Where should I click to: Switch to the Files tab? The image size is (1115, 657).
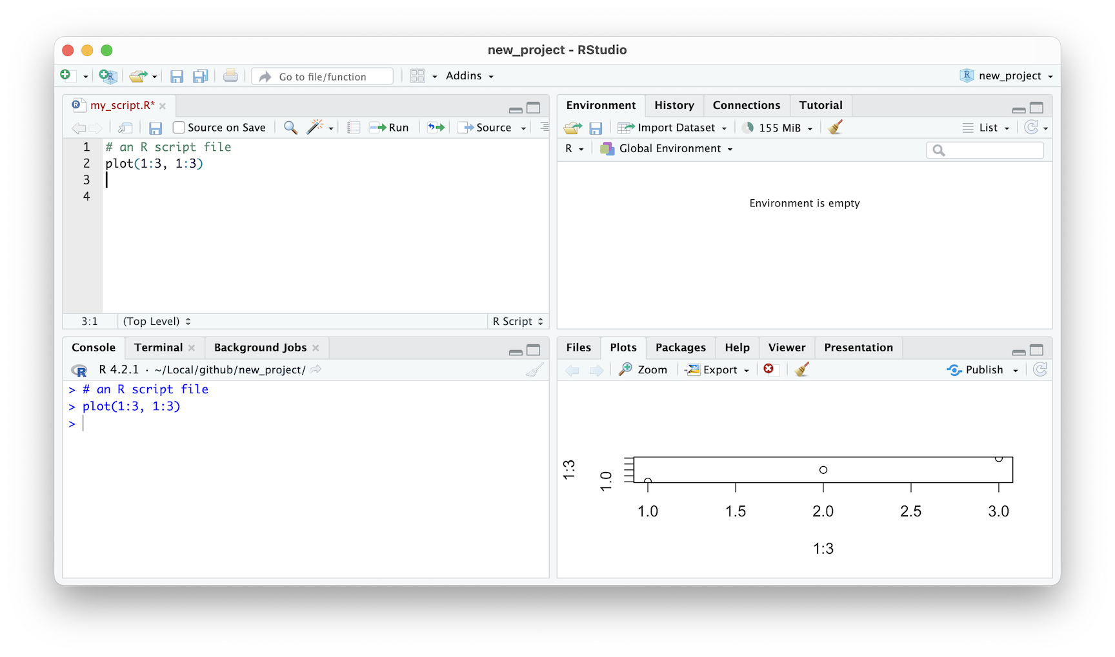click(579, 348)
